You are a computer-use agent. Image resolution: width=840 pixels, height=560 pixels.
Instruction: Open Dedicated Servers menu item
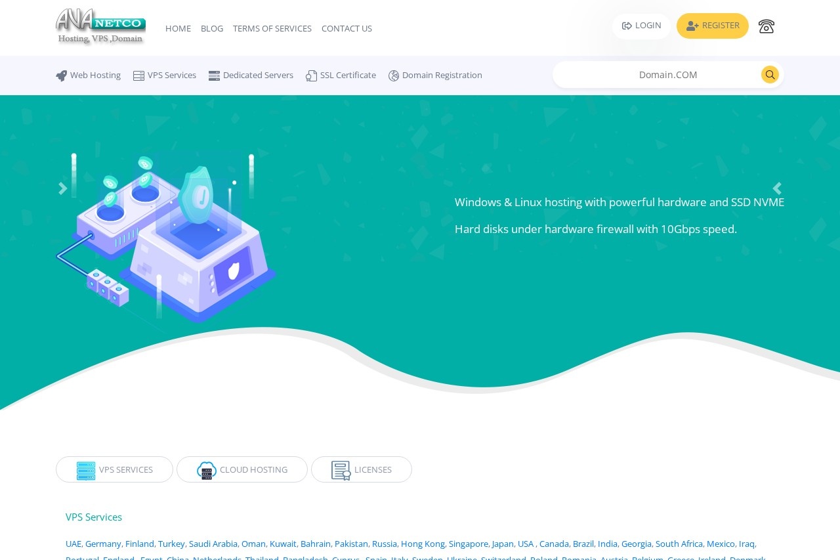point(251,75)
